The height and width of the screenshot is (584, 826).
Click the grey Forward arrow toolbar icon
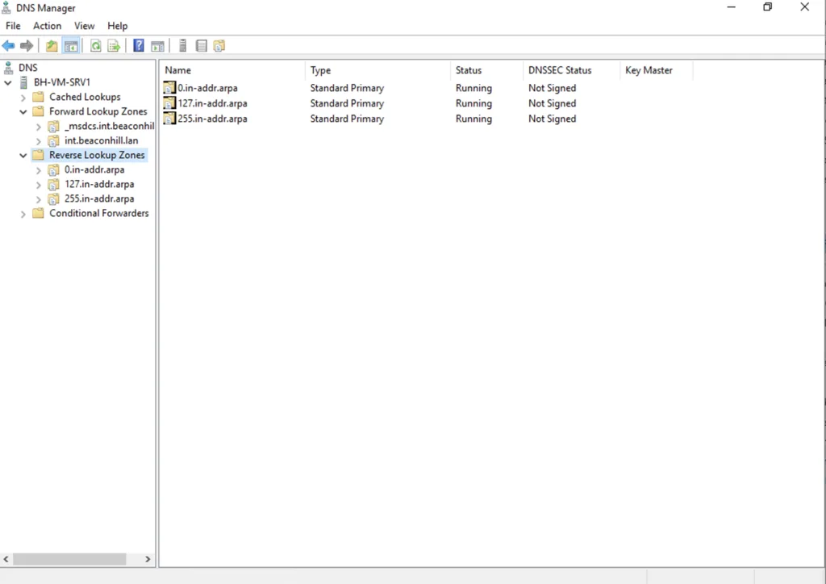[27, 46]
